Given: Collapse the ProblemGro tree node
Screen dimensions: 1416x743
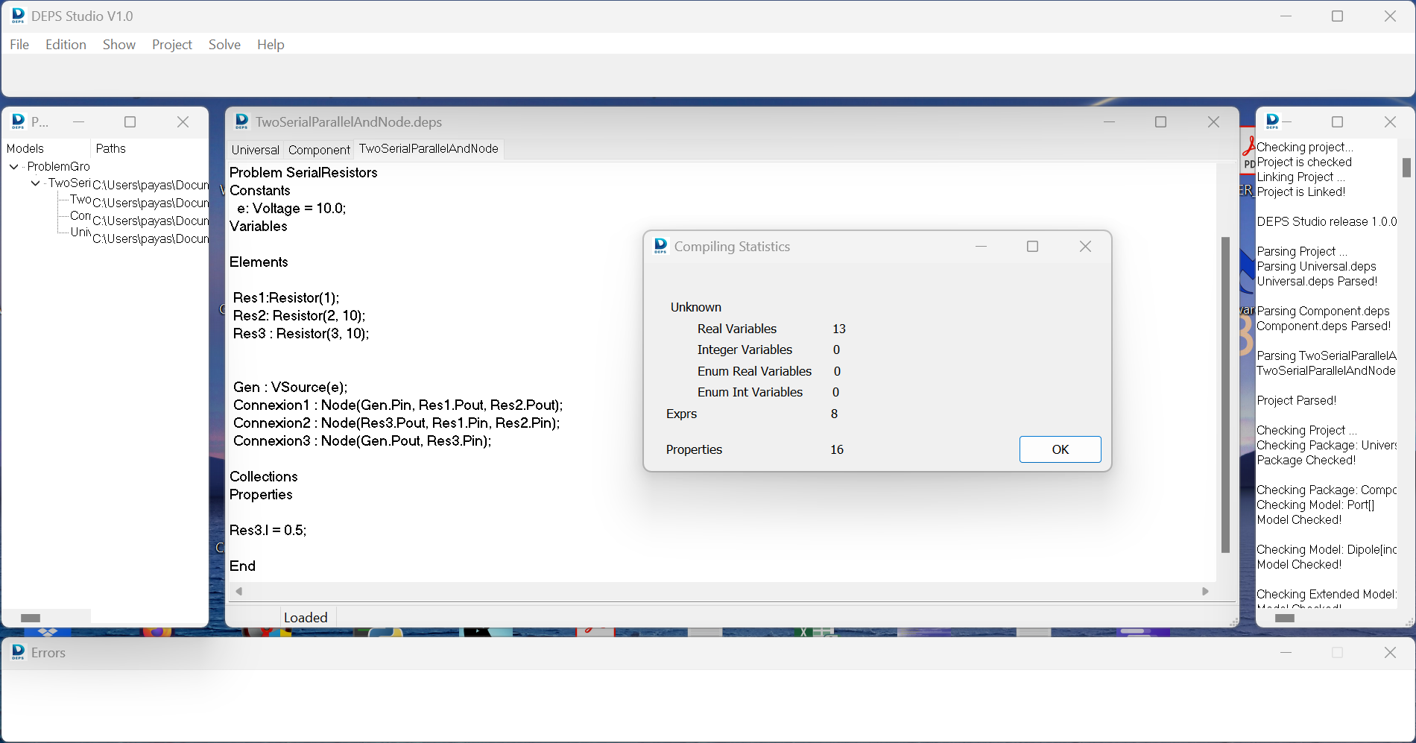Looking at the screenshot, I should coord(14,167).
